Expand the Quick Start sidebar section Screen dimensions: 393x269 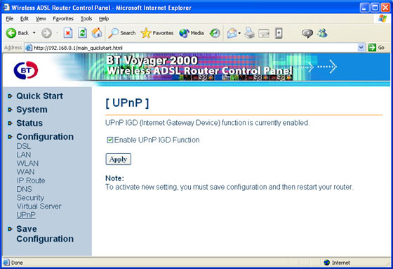(x=39, y=96)
